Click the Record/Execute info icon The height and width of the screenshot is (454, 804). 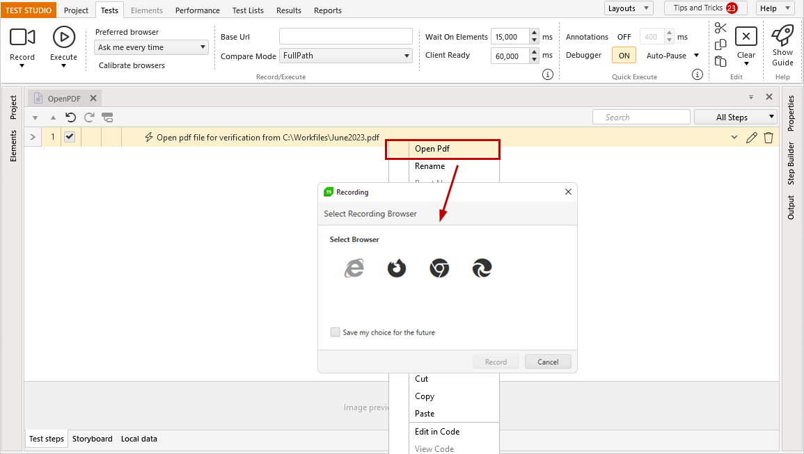pos(548,74)
